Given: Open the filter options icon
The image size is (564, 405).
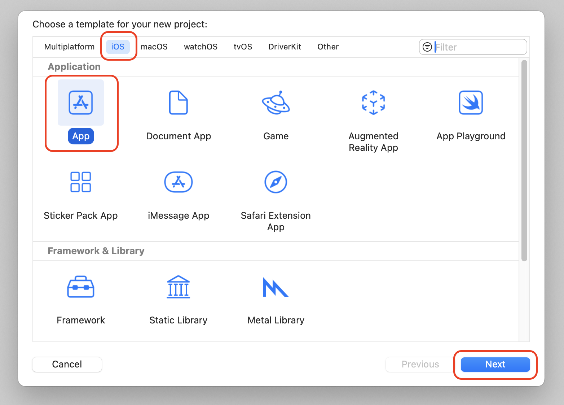Looking at the screenshot, I should (427, 47).
